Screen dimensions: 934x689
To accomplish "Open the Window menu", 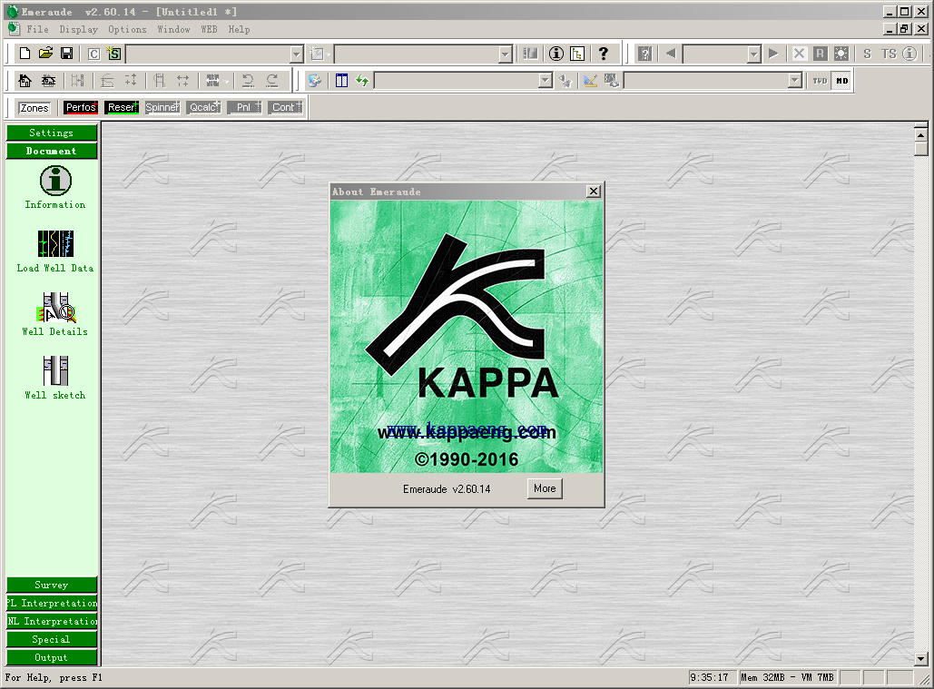I will click(x=173, y=29).
